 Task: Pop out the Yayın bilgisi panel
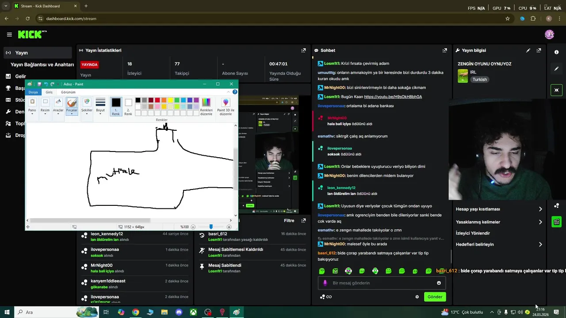coord(539,50)
